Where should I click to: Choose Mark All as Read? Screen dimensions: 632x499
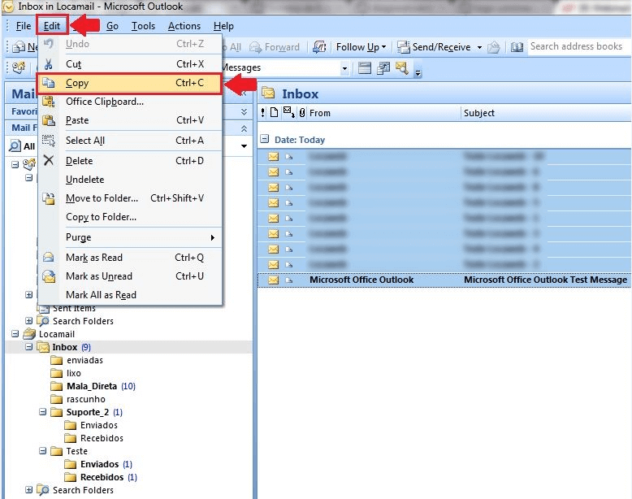[x=129, y=295]
